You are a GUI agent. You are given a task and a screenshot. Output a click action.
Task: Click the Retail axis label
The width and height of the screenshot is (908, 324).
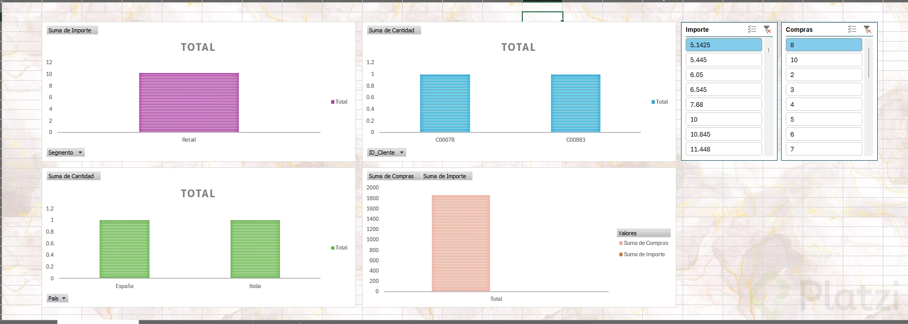tap(189, 140)
